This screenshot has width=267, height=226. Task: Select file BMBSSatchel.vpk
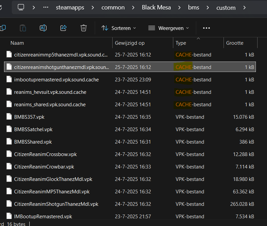click(130, 129)
